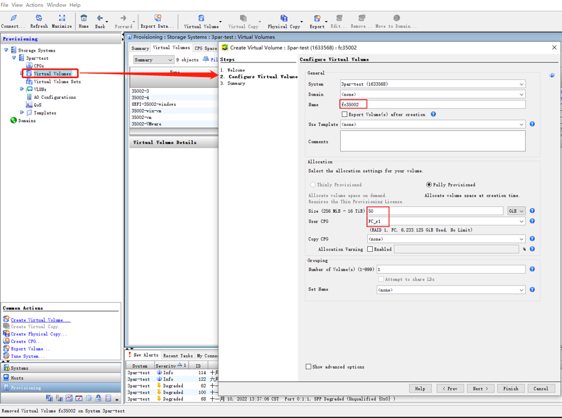Open help icon next to Size field
562x418 pixels.
[532, 211]
